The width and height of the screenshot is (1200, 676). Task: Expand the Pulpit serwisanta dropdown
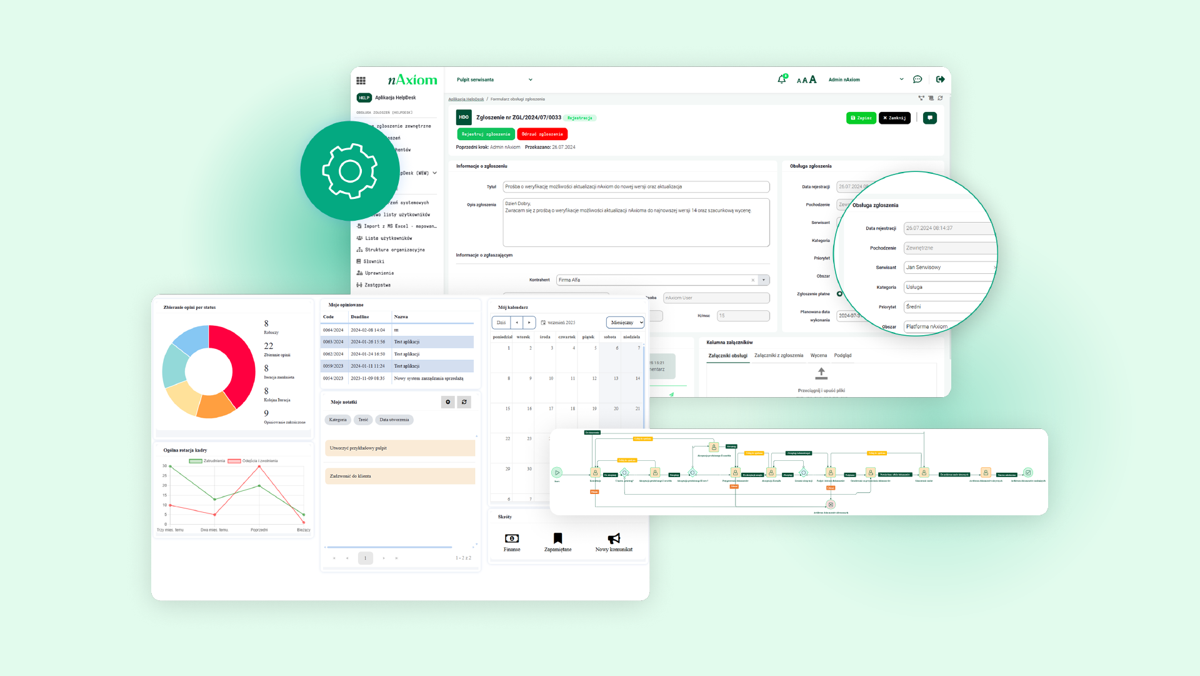[530, 80]
